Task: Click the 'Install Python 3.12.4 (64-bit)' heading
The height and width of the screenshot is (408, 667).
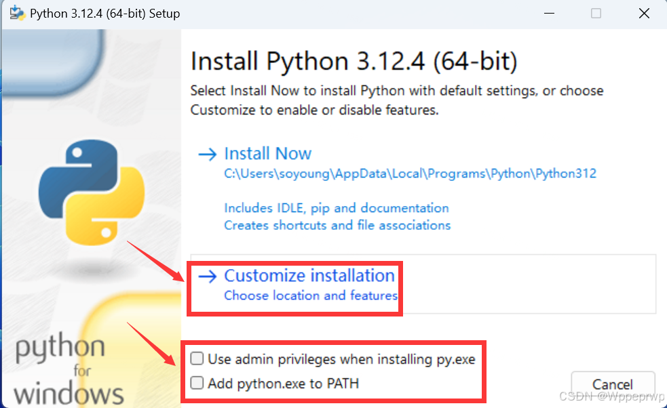Action: [x=354, y=61]
